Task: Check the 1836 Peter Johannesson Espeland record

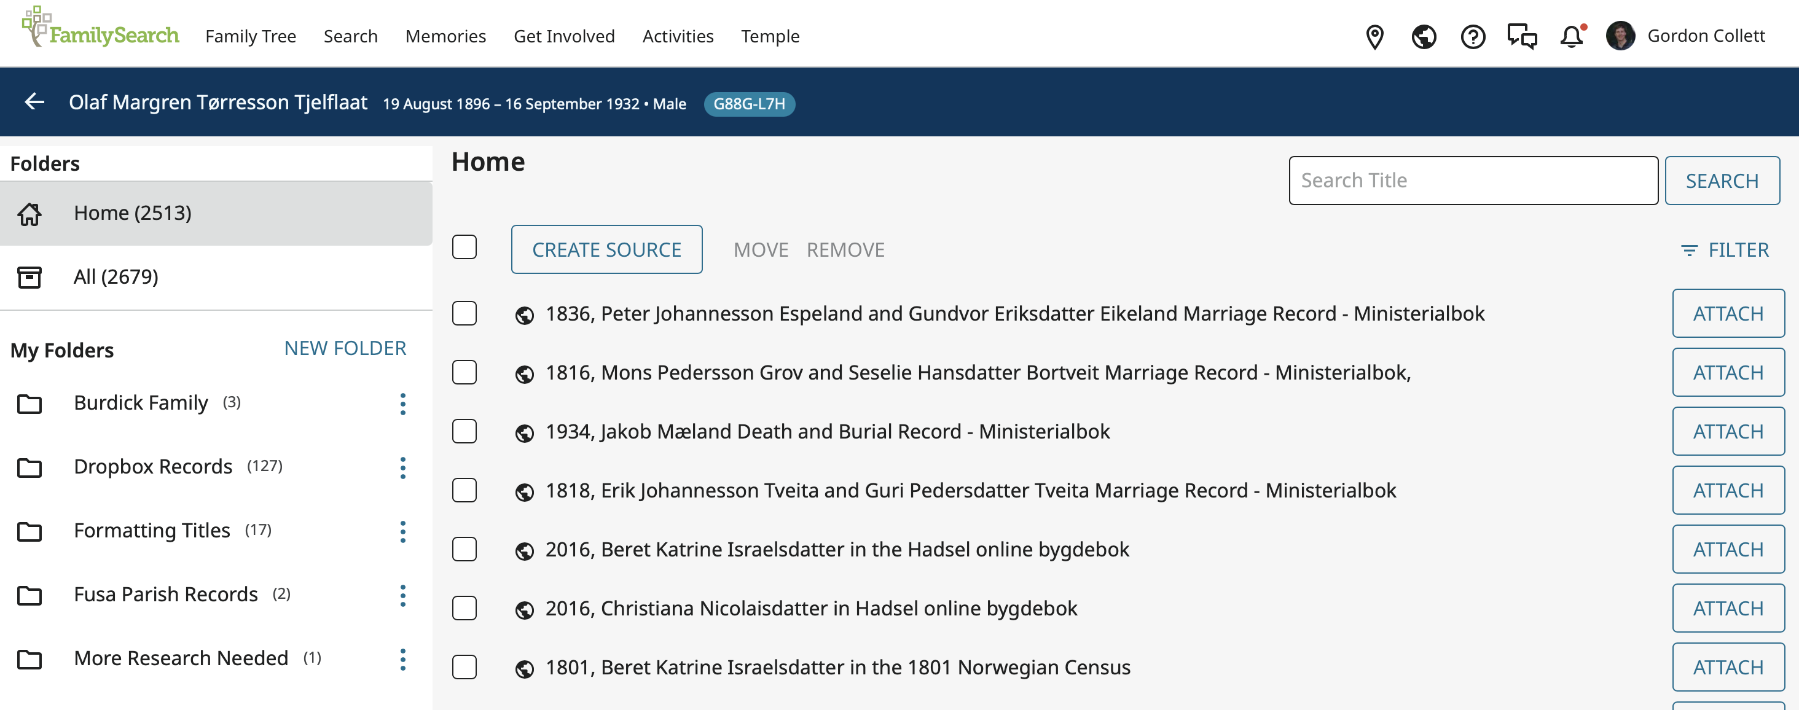Action: pos(464,313)
